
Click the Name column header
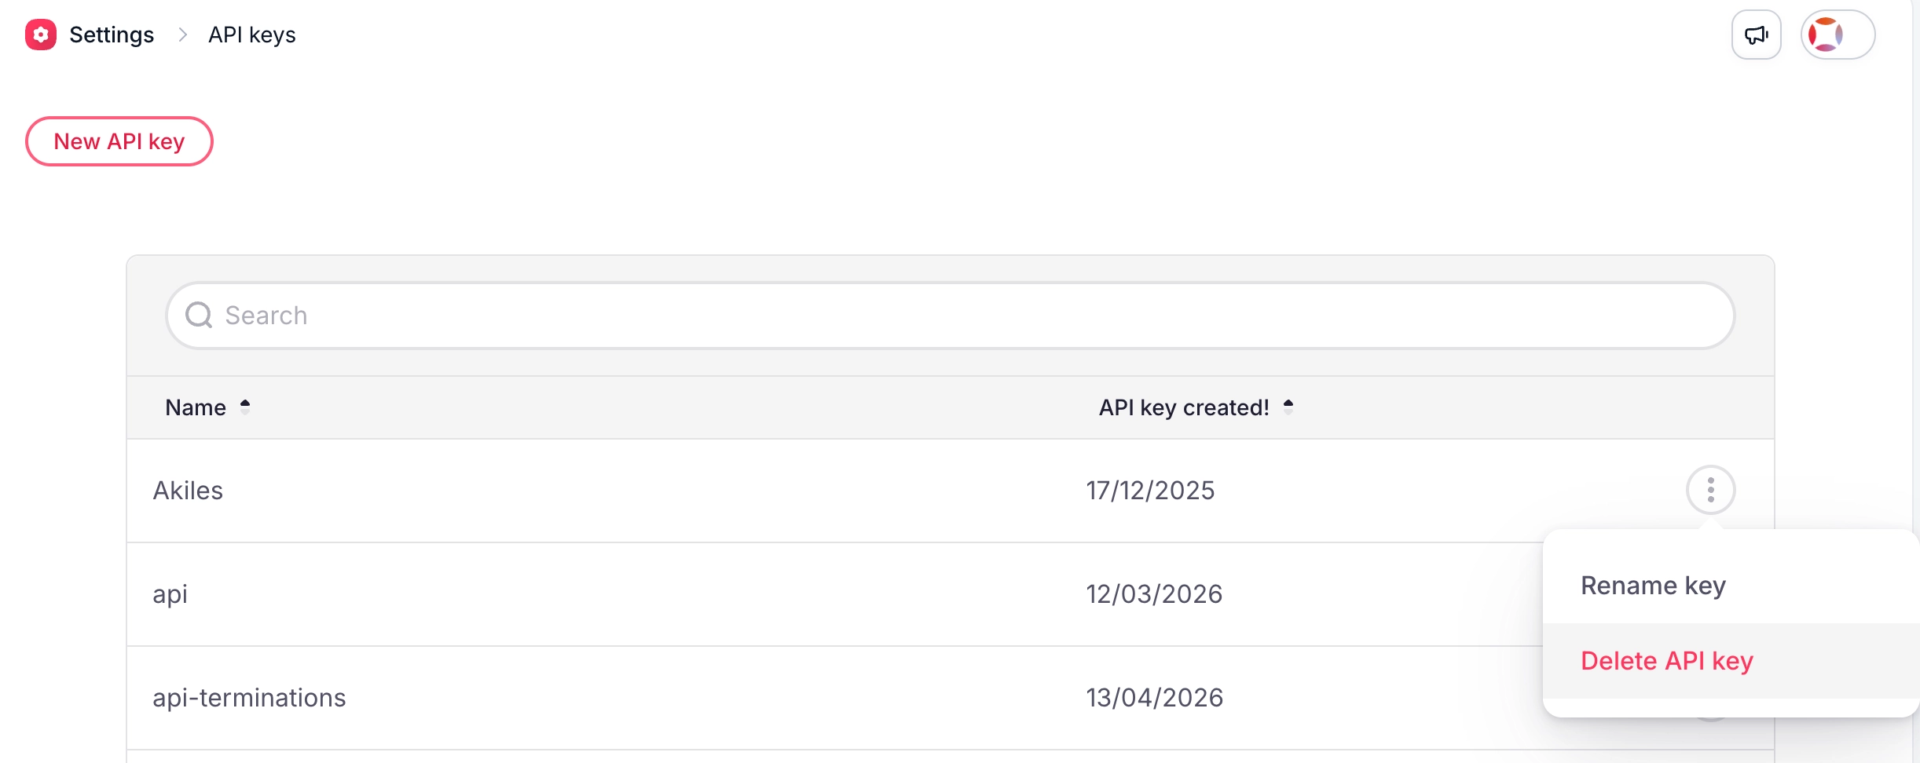pos(196,407)
